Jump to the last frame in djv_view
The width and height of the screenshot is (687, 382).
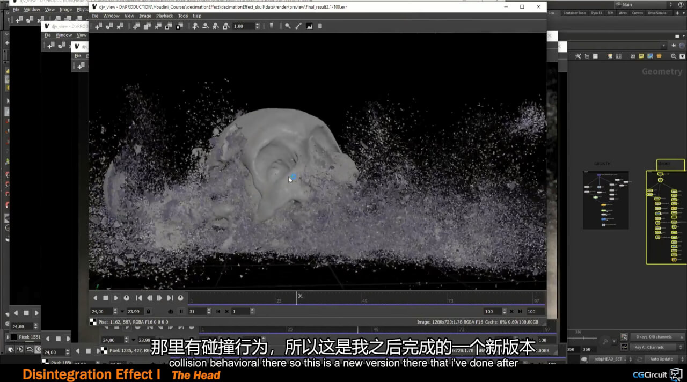pos(170,298)
